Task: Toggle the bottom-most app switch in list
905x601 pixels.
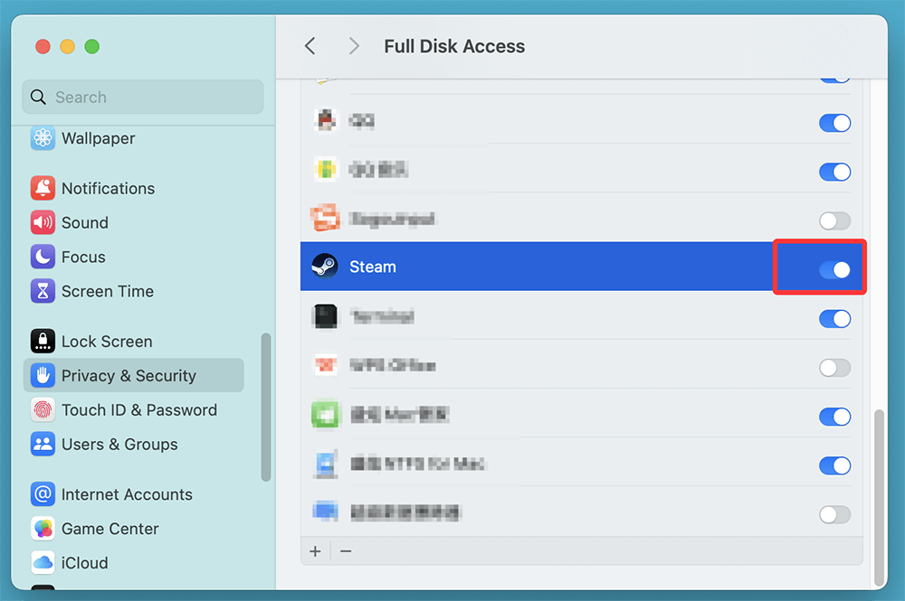Action: pyautogui.click(x=834, y=514)
